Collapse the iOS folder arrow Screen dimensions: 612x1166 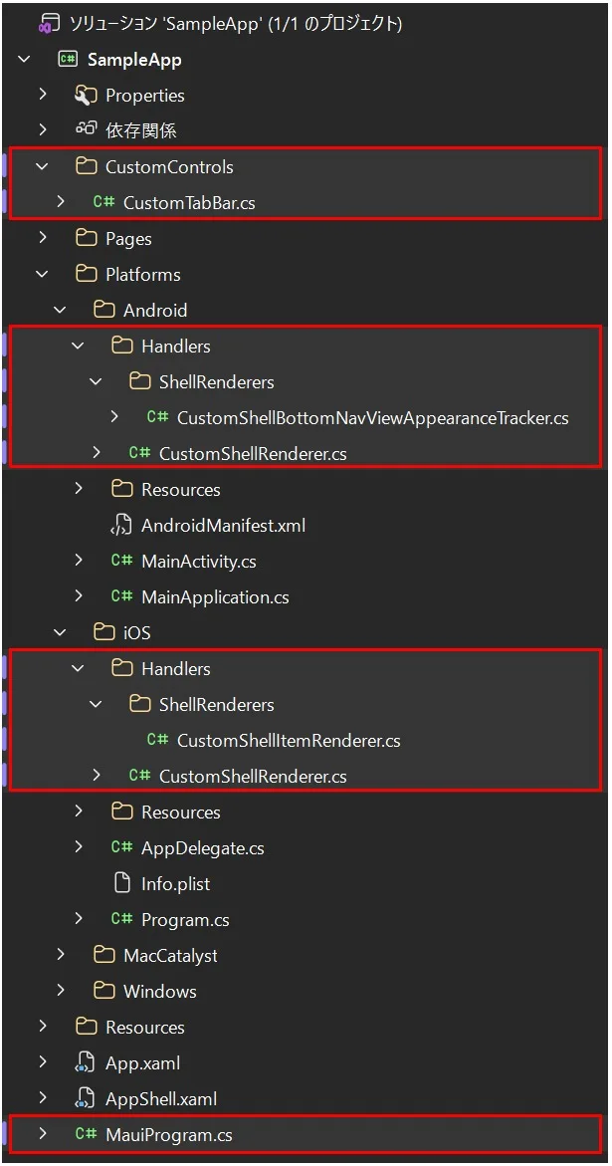coord(60,632)
